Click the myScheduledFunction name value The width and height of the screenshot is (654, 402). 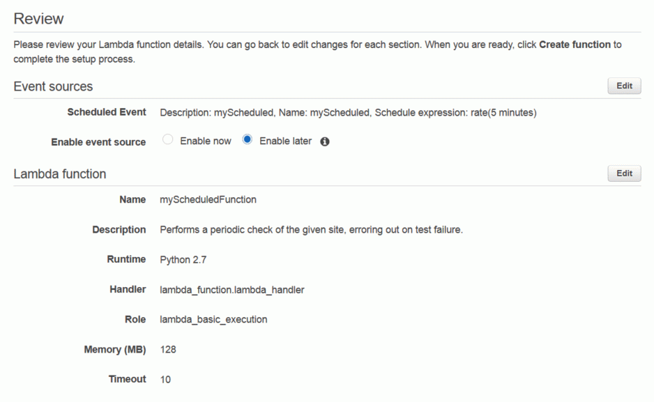pos(208,199)
